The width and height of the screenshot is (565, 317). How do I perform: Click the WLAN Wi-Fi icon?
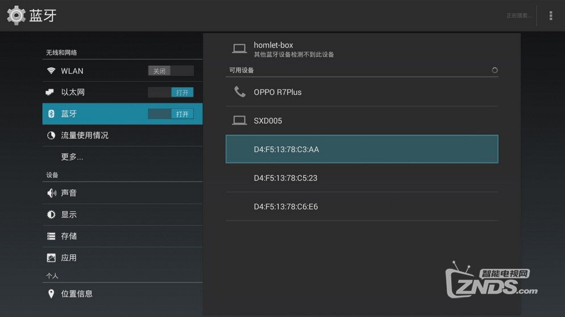[x=51, y=71]
